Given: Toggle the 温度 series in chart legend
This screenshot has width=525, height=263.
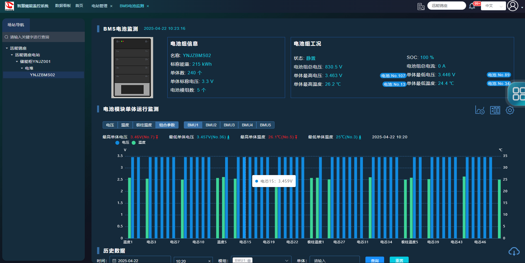Looking at the screenshot, I should pyautogui.click(x=139, y=142).
